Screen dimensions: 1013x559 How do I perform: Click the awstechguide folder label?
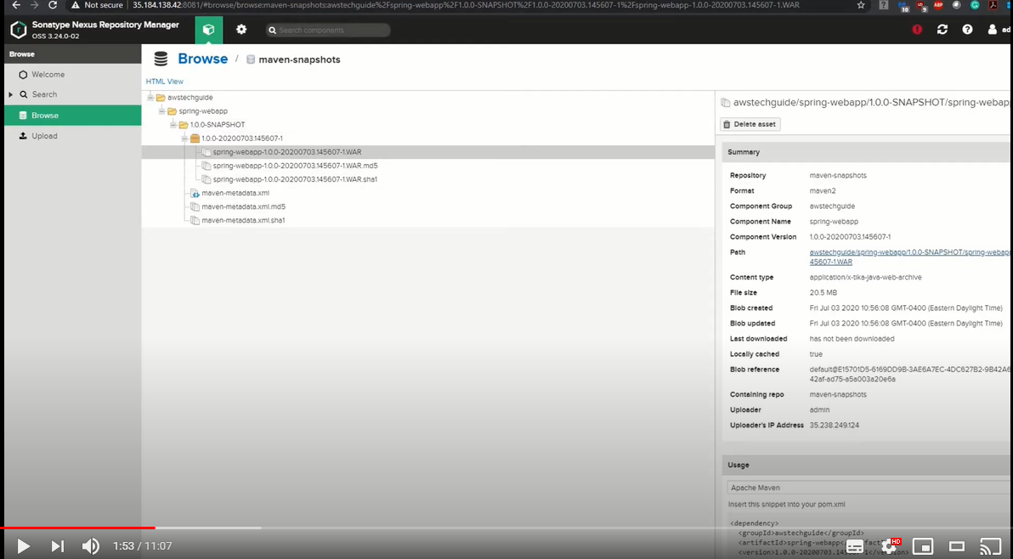click(190, 98)
